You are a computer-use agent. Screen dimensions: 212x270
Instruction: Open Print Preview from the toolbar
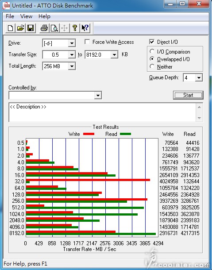tap(54, 28)
